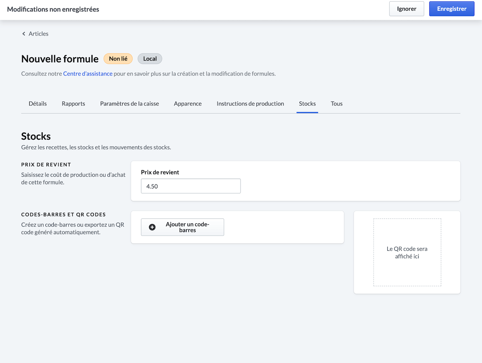Open the Centre d'assistance link

[x=88, y=74]
